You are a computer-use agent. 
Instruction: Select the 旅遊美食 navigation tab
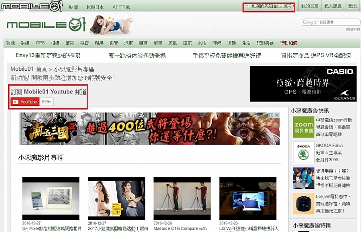(x=265, y=43)
